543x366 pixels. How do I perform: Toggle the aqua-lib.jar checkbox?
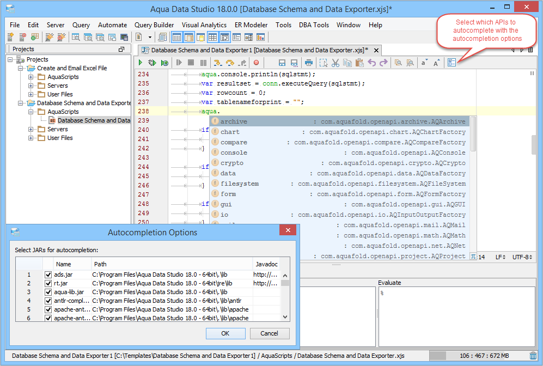(x=48, y=292)
